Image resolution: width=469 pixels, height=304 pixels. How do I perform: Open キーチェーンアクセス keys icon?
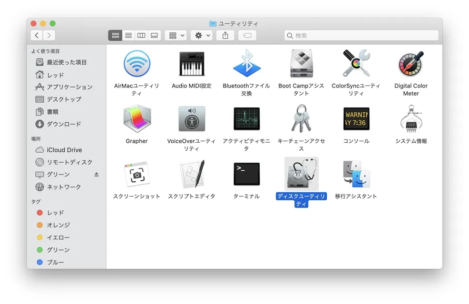[x=301, y=118]
